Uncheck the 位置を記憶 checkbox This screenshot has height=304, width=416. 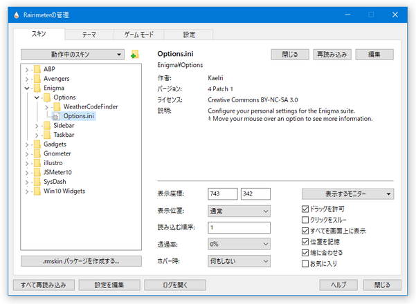305,242
